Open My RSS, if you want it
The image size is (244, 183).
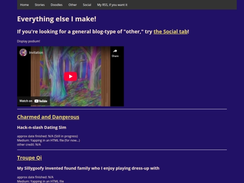point(112,5)
